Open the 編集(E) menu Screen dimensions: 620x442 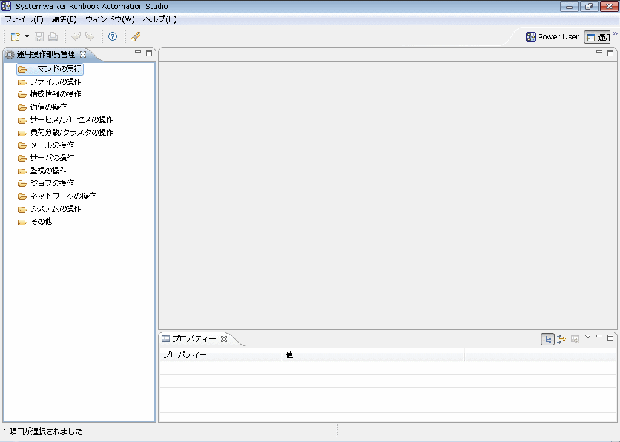point(64,19)
